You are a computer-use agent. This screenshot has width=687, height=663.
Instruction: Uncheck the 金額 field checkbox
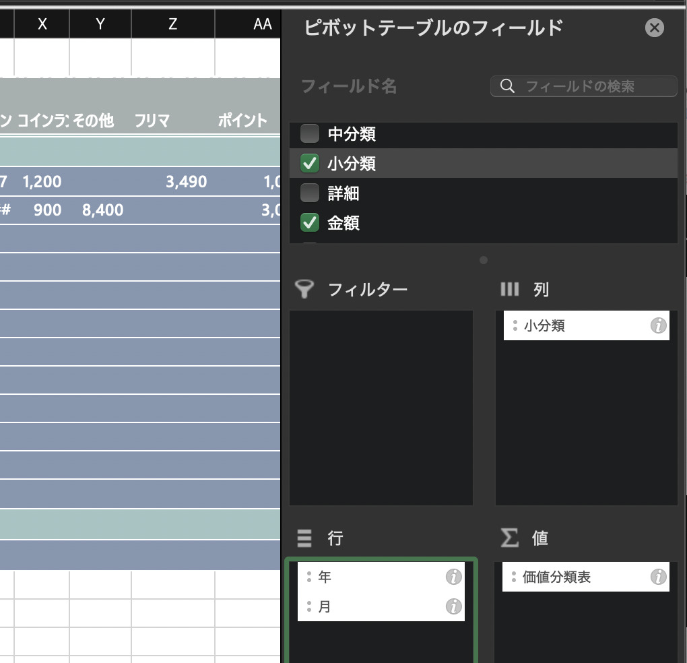pyautogui.click(x=310, y=223)
